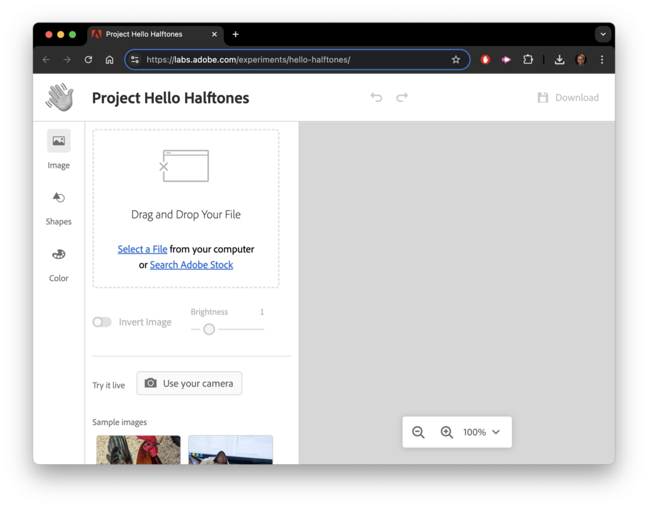Open the Search Adobe Stock link
648x508 pixels.
pos(191,265)
